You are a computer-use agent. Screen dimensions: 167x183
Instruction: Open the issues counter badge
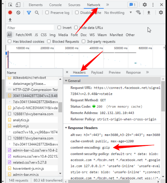pyautogui.click(x=132, y=5)
